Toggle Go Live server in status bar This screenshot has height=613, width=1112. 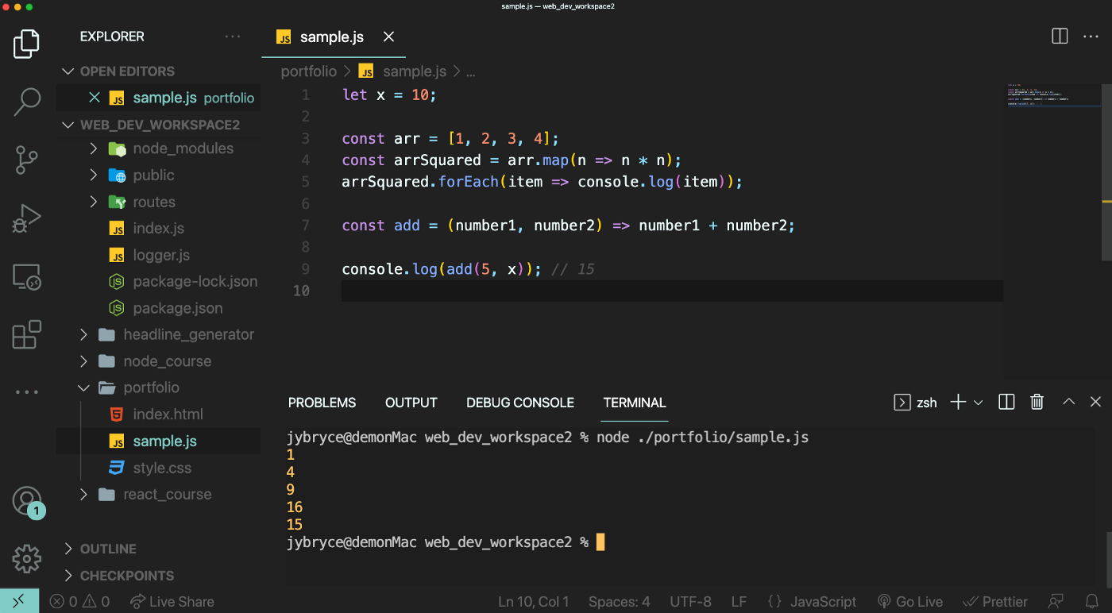909,601
